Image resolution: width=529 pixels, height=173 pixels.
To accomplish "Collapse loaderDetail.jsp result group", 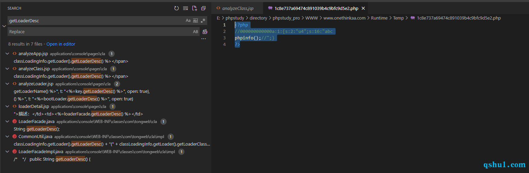I will coord(8,107).
